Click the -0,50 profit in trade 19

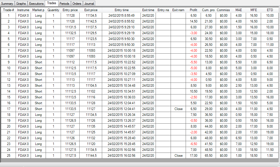click(193, 121)
